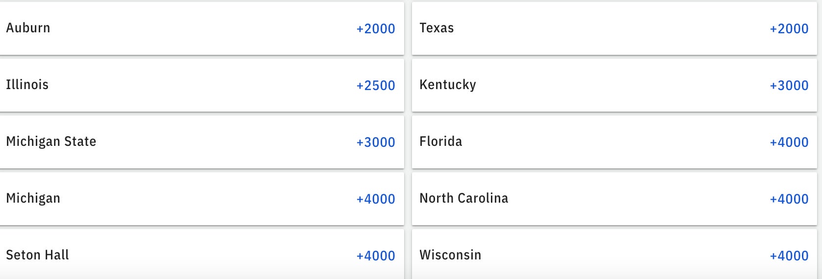The height and width of the screenshot is (279, 822).
Task: Pick Seton Hall +4000 odds
Action: (376, 256)
